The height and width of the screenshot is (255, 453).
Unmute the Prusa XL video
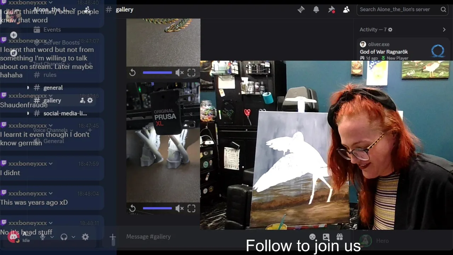(x=179, y=209)
